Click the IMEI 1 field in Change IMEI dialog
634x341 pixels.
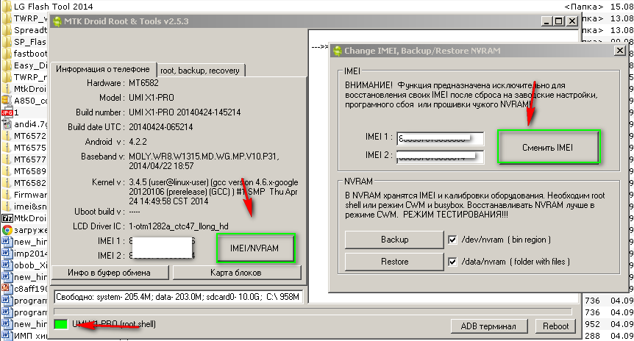[440, 139]
